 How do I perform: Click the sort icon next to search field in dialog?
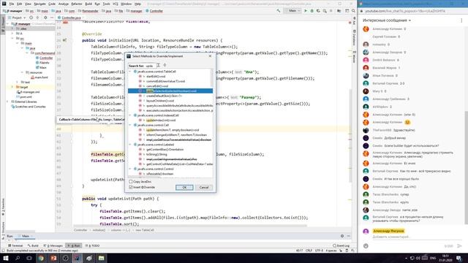[x=165, y=65]
